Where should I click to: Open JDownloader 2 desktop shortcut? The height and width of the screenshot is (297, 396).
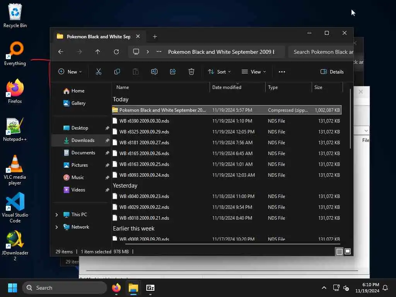click(15, 246)
